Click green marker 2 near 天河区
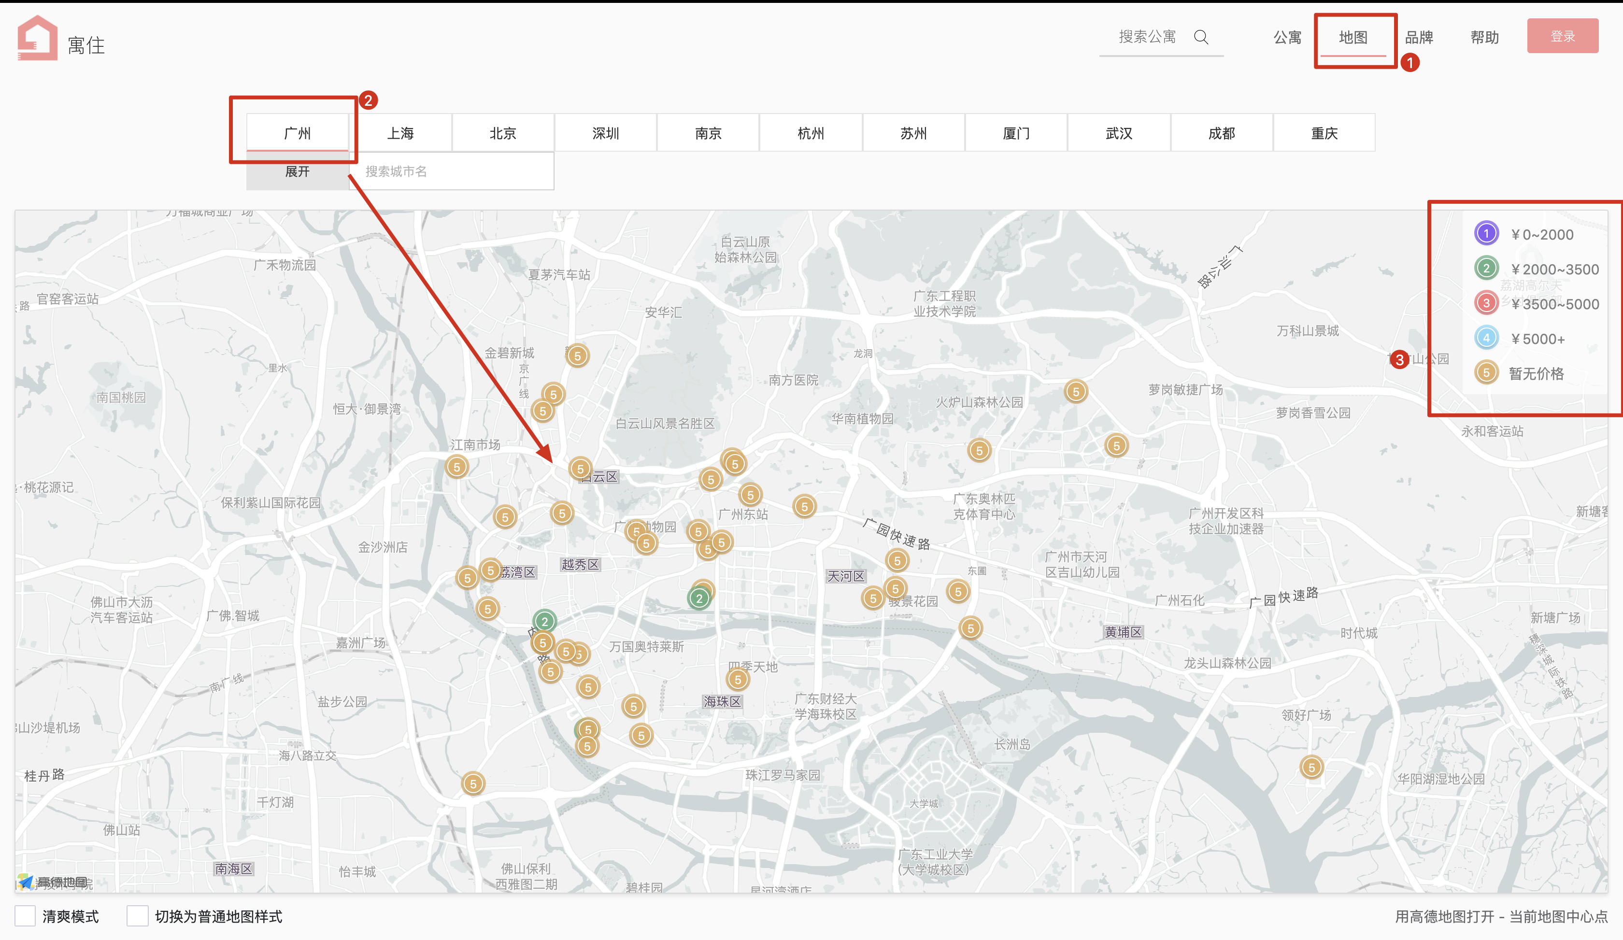 (x=699, y=598)
